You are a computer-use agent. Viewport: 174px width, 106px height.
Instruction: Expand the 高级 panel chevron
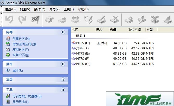pos(63,79)
